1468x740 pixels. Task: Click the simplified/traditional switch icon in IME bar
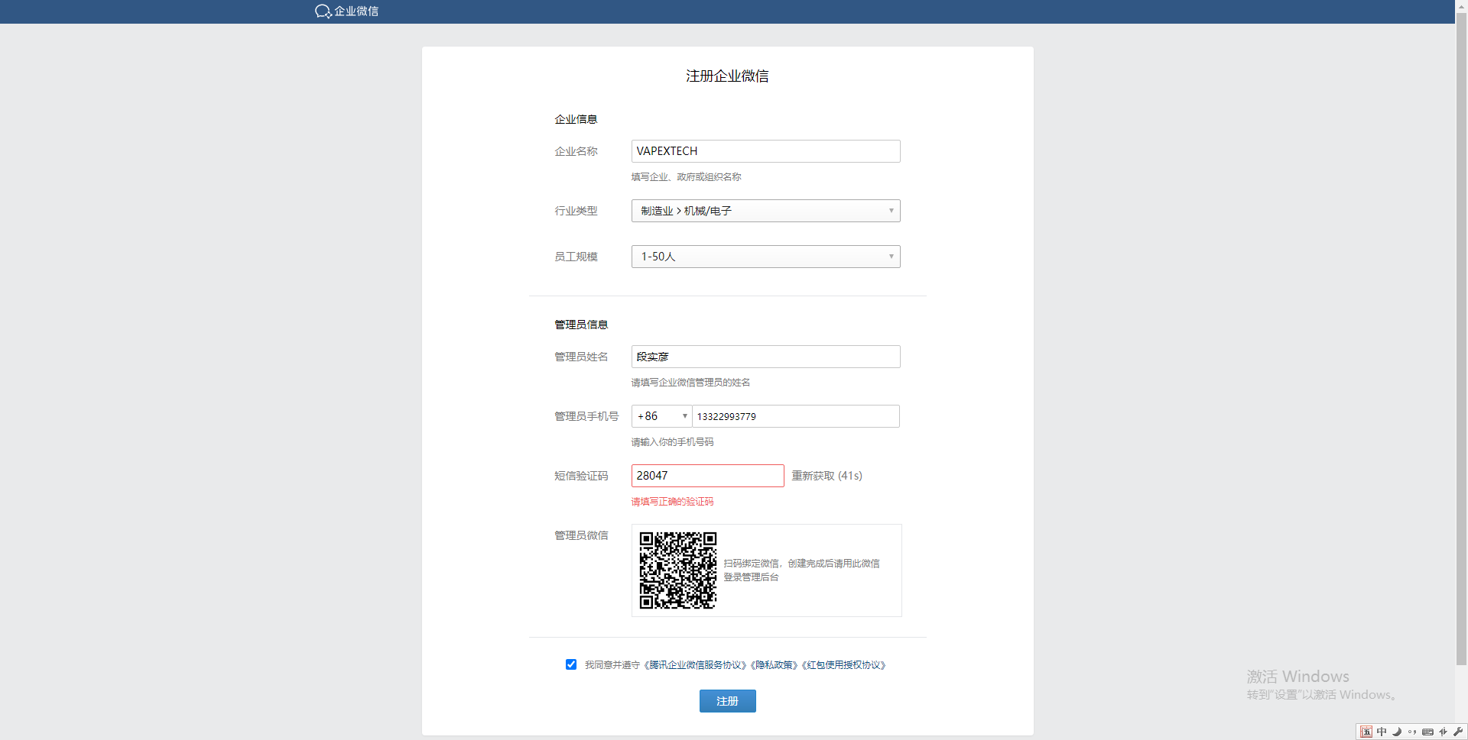tap(1443, 732)
